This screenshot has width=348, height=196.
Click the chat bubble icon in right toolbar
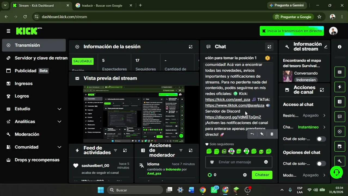click(340, 117)
